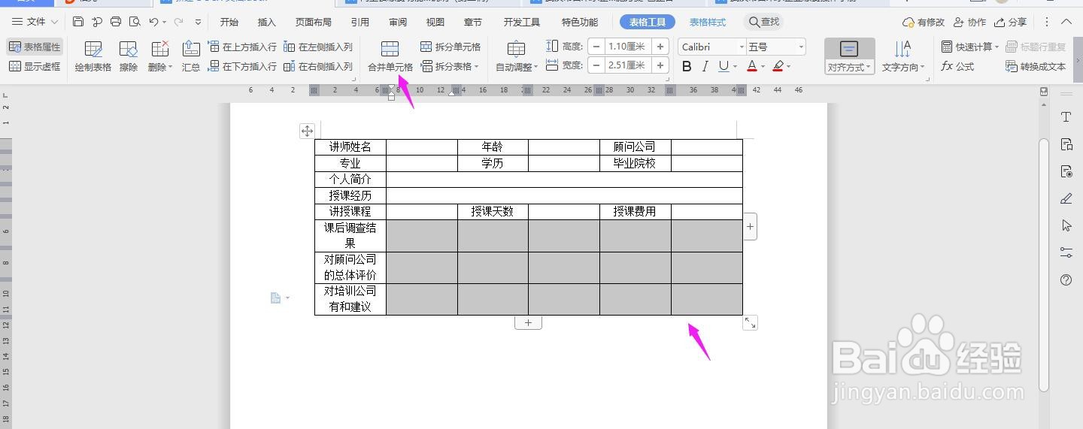This screenshot has width=1083, height=429.
Task: Open the 页面布局 ribbon tab
Action: [313, 23]
